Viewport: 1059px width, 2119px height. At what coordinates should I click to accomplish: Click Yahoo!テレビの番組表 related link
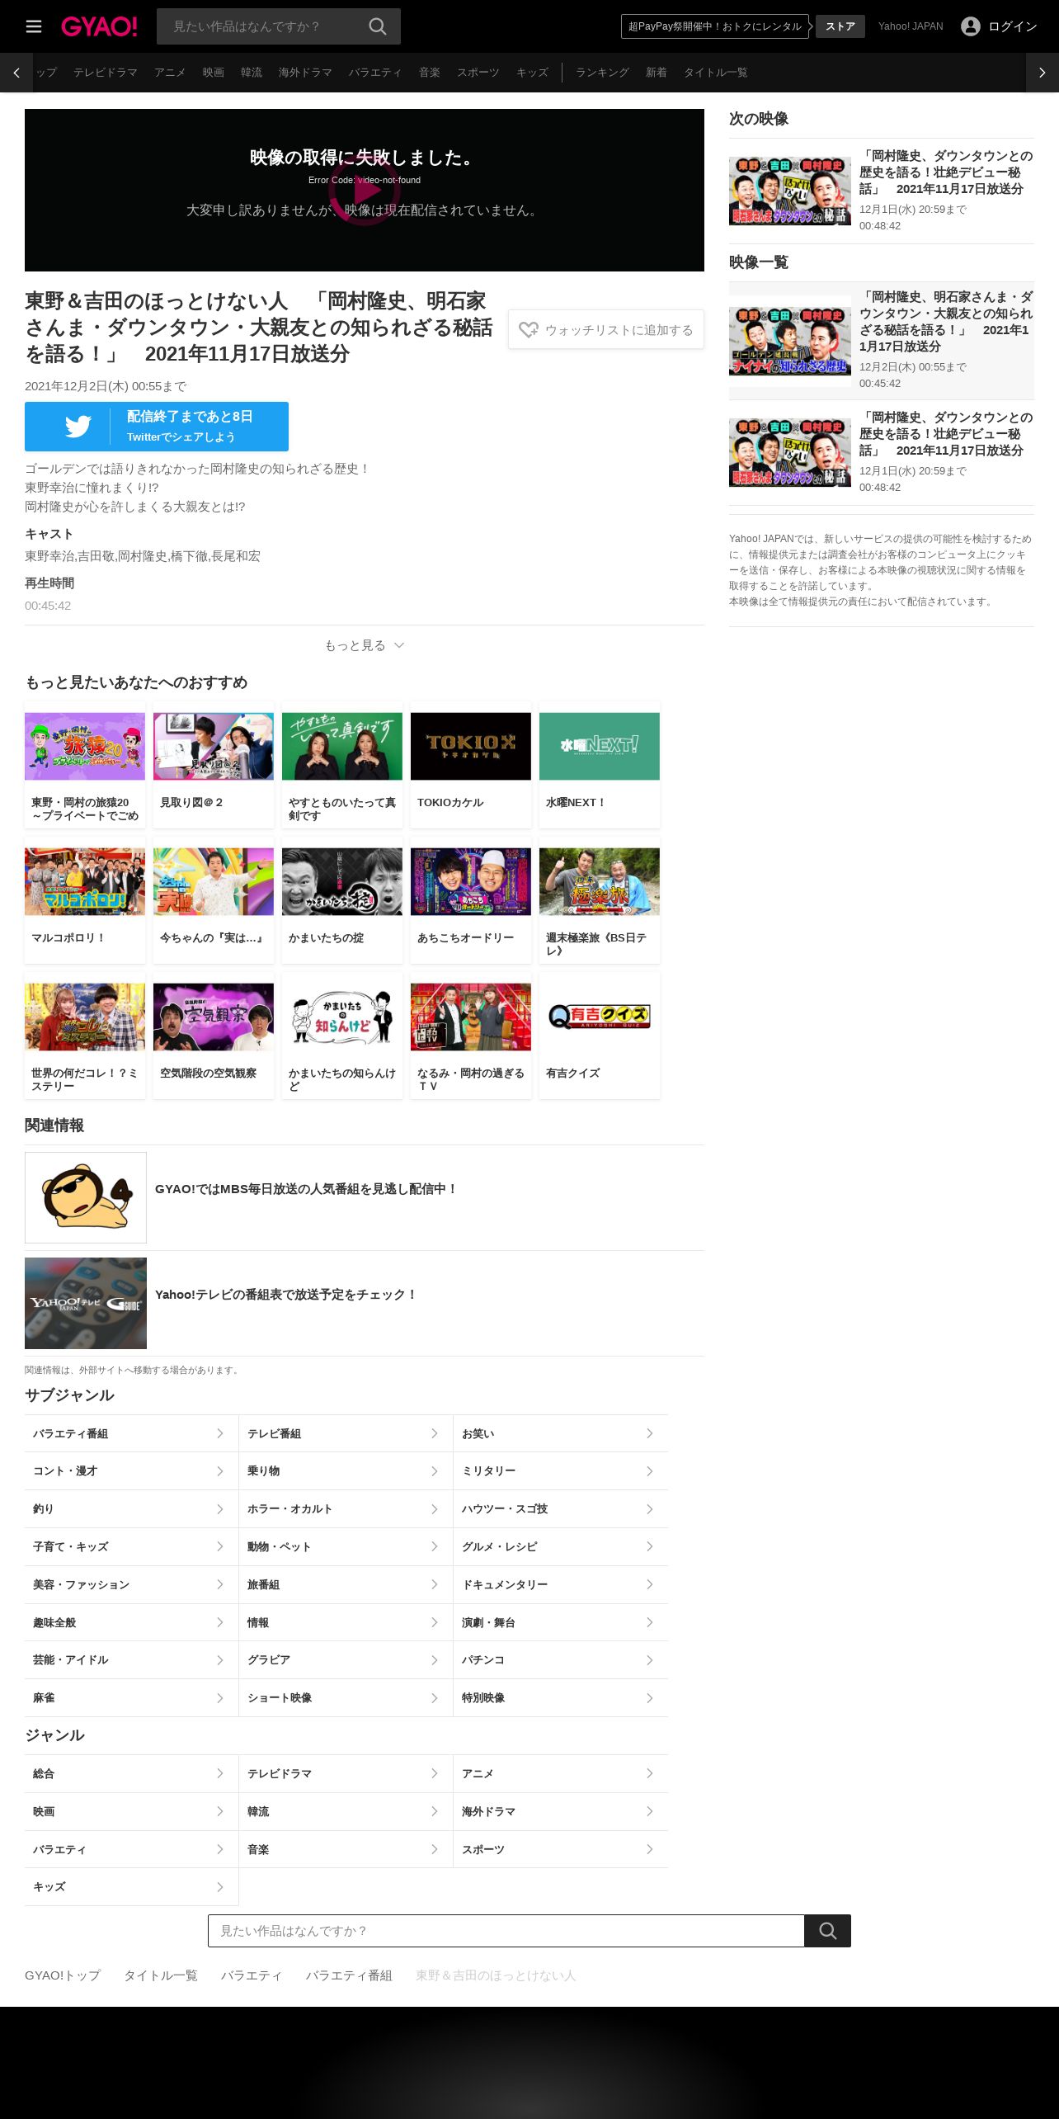[x=285, y=1295]
